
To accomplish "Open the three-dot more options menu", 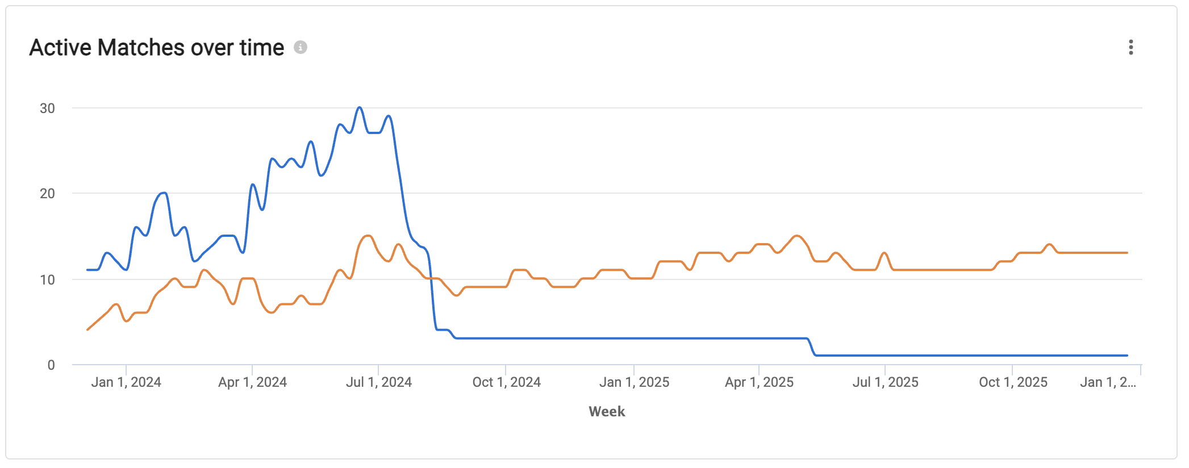I will pyautogui.click(x=1130, y=48).
